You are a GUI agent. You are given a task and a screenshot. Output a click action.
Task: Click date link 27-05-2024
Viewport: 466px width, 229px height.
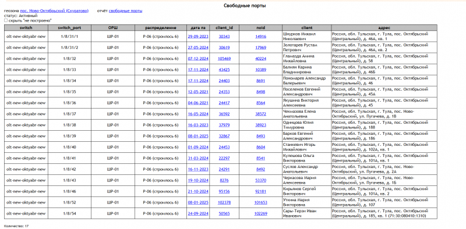tap(198, 48)
